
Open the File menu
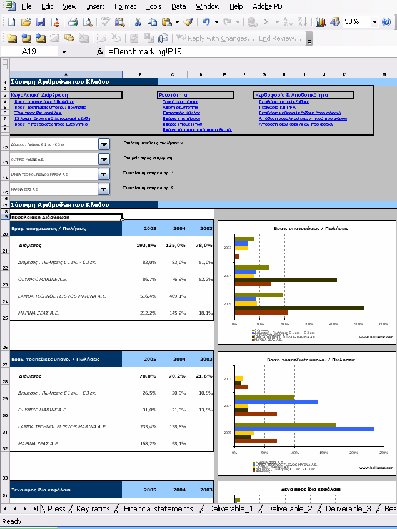pyautogui.click(x=26, y=6)
